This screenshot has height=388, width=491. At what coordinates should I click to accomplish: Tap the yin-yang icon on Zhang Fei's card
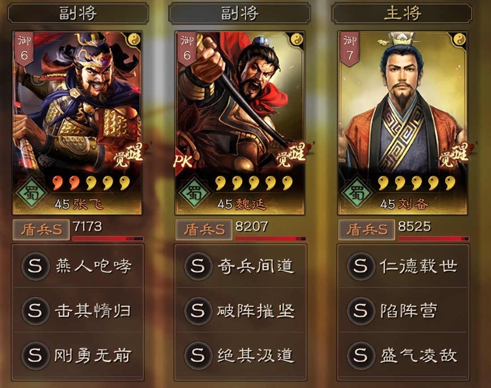[x=135, y=40]
